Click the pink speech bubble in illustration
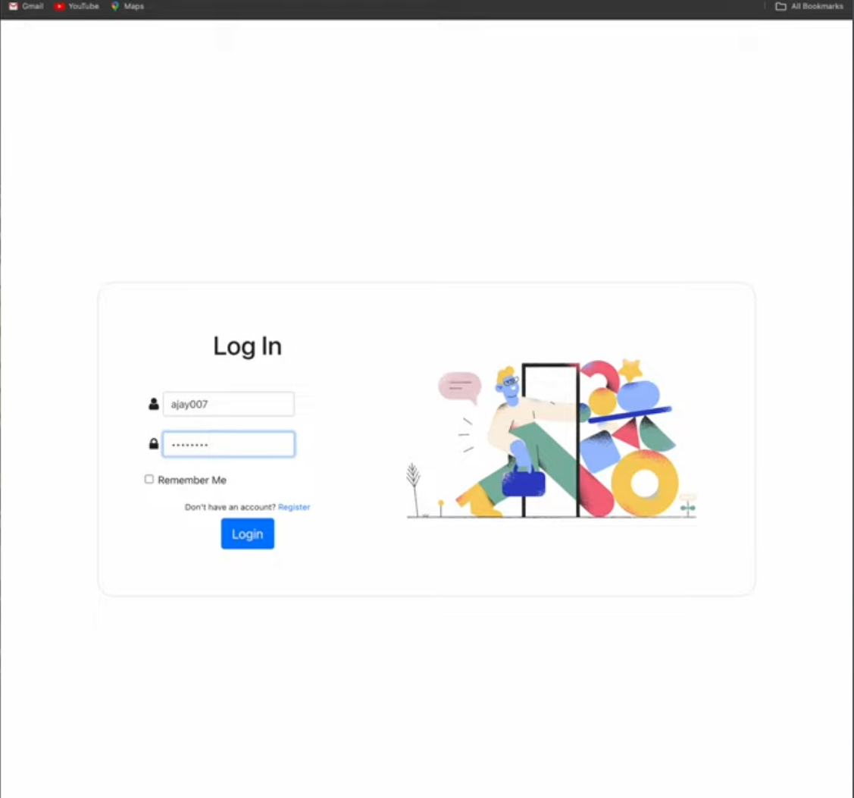Image resolution: width=854 pixels, height=798 pixels. [460, 387]
